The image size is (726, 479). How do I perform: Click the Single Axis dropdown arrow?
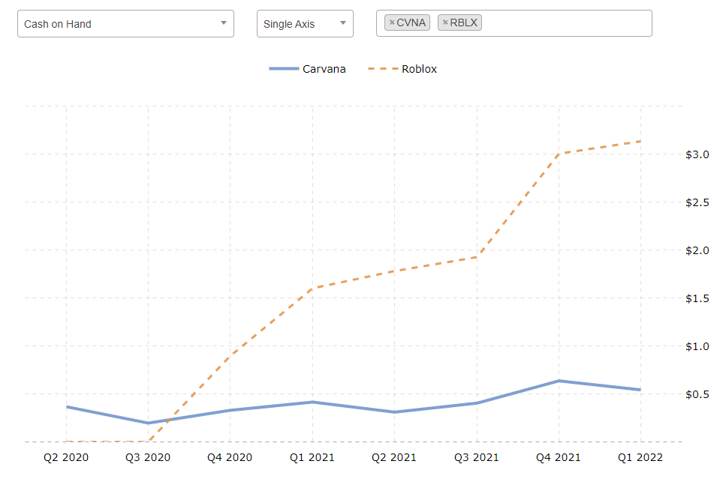[343, 23]
